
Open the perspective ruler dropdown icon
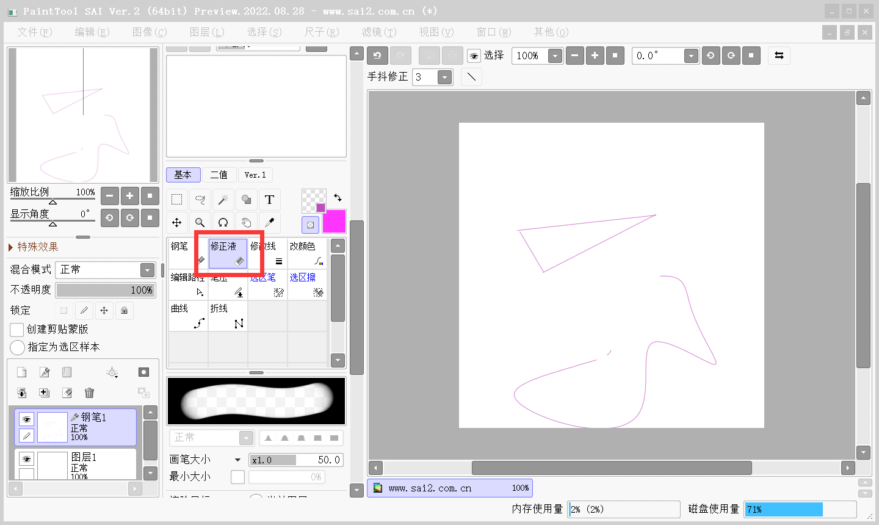pyautogui.click(x=112, y=372)
